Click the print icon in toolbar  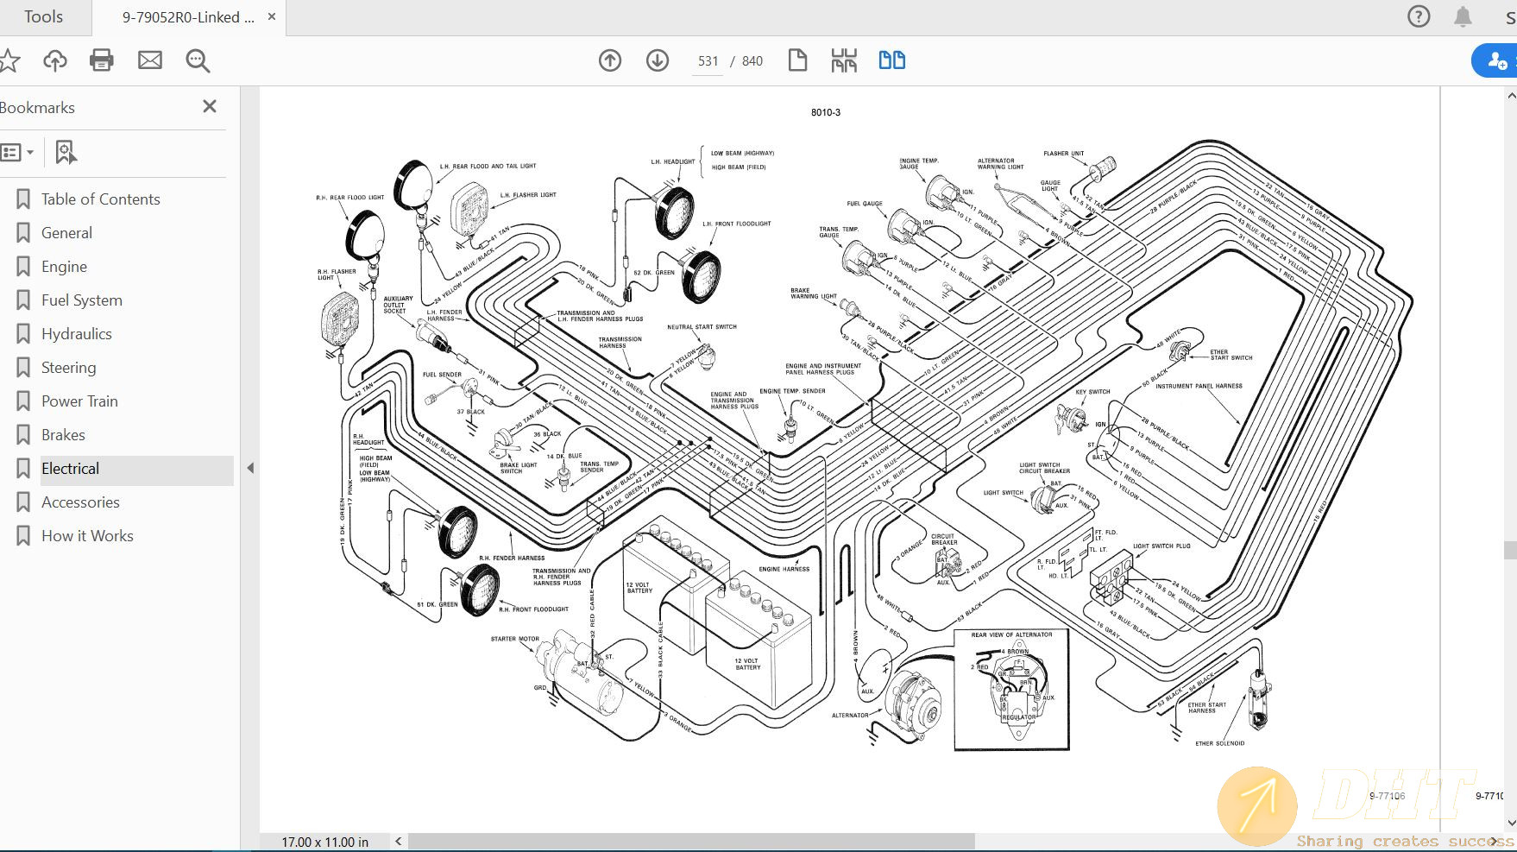pyautogui.click(x=102, y=60)
